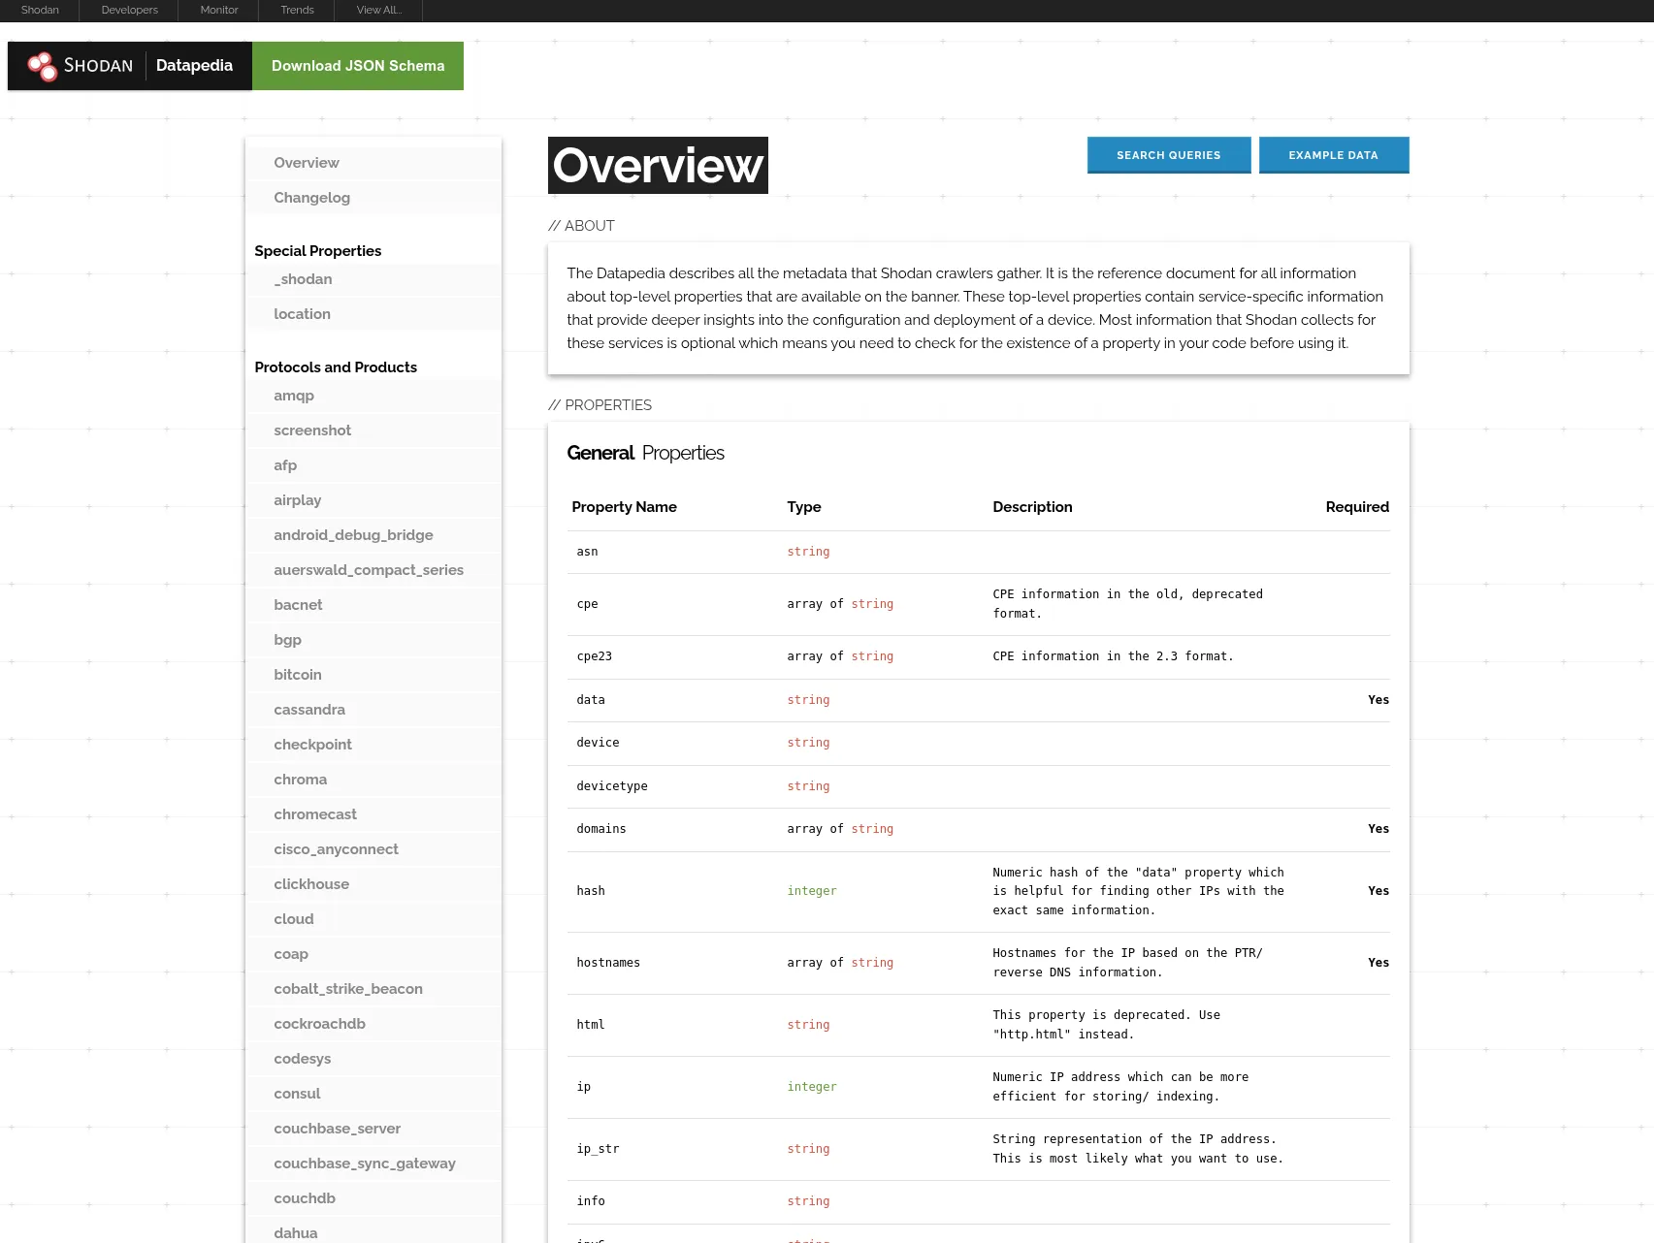The height and width of the screenshot is (1243, 1654).
Task: Open Trends from the top menu
Action: click(x=296, y=10)
